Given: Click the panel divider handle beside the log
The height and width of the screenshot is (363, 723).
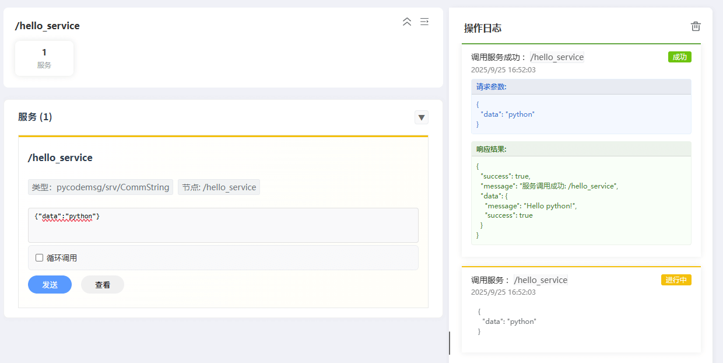Looking at the screenshot, I should [x=449, y=343].
